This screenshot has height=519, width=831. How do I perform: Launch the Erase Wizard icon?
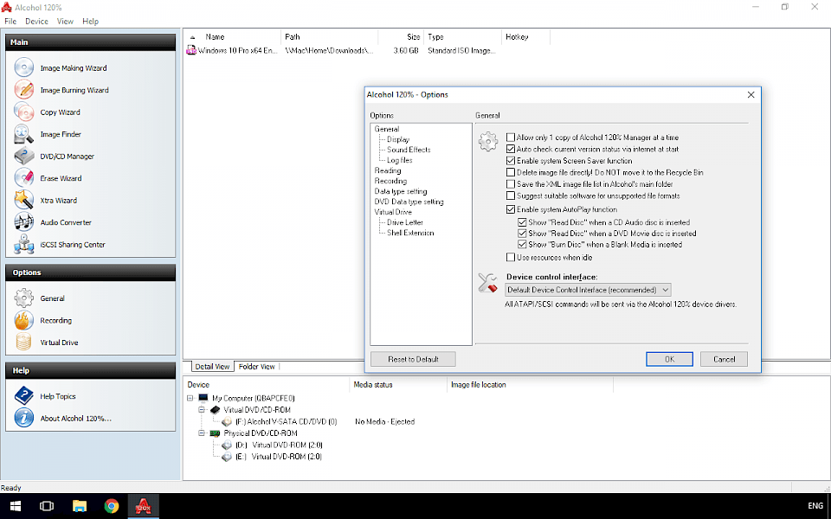click(24, 178)
